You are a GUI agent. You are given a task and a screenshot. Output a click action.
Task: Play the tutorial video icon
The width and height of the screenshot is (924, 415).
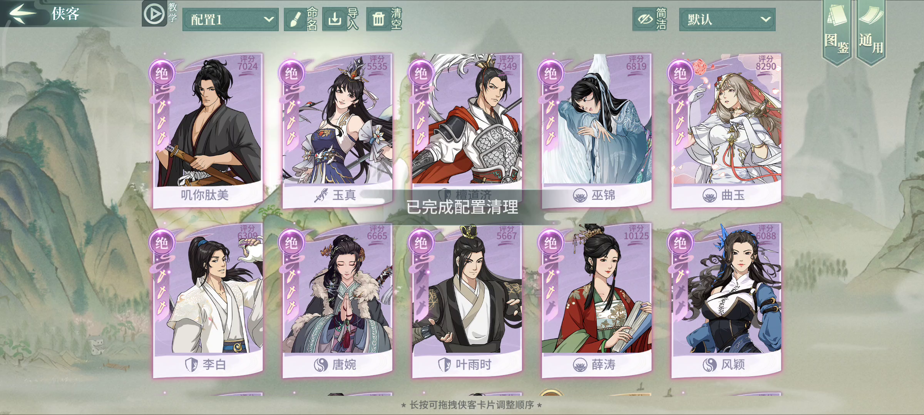[154, 14]
